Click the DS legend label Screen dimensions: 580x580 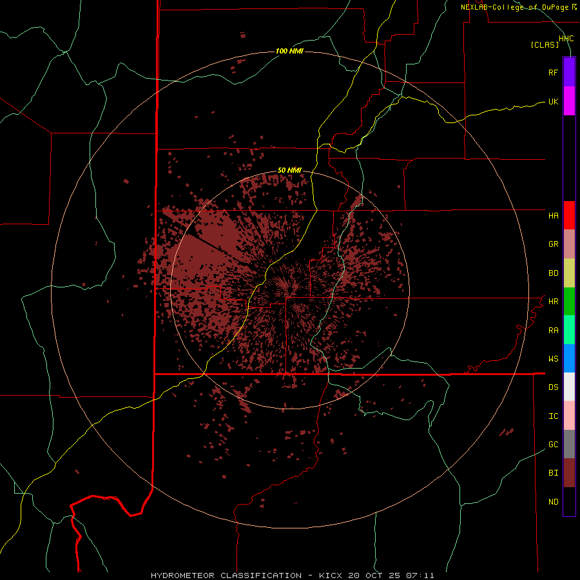(x=553, y=387)
